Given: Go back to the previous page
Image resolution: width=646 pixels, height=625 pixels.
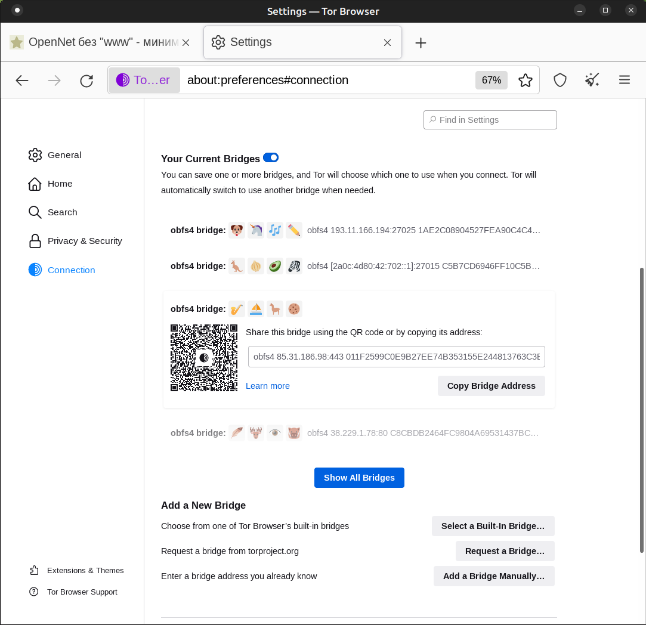Looking at the screenshot, I should [x=22, y=81].
